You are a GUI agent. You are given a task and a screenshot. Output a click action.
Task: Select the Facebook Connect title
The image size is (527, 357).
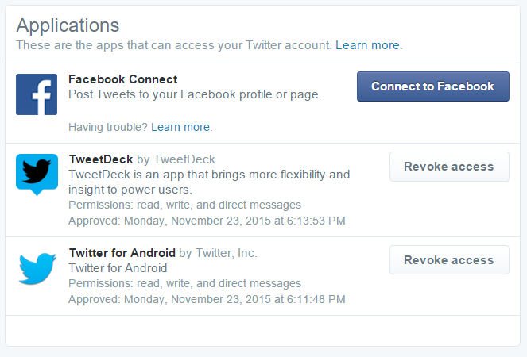pos(123,79)
